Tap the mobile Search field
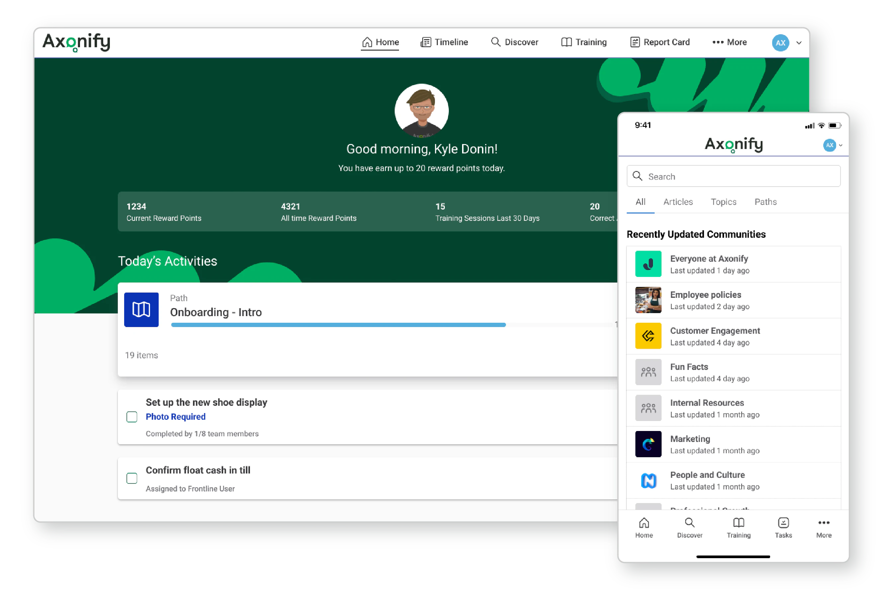The image size is (886, 599). [733, 176]
